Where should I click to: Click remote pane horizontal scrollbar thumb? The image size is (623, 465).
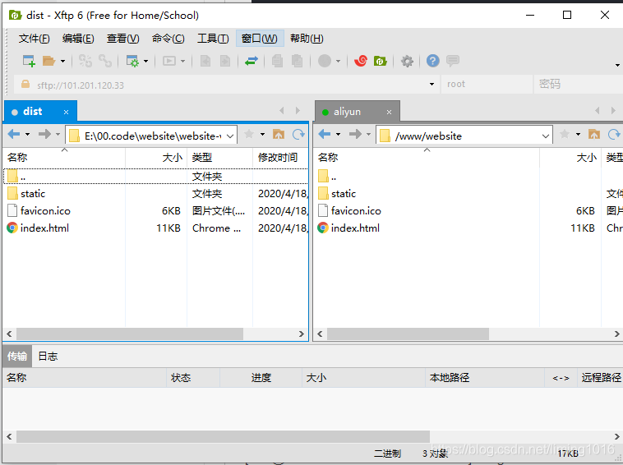pyautogui.click(x=408, y=334)
